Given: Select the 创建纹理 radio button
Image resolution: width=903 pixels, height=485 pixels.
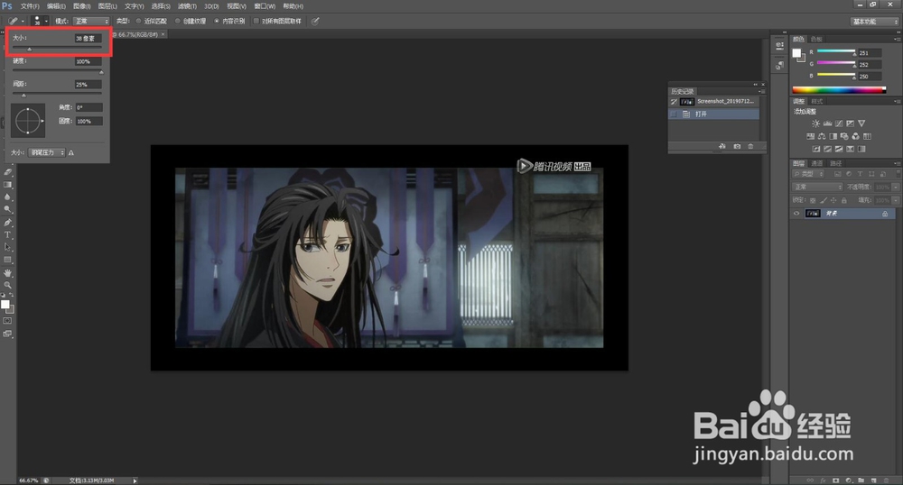Looking at the screenshot, I should pos(178,22).
